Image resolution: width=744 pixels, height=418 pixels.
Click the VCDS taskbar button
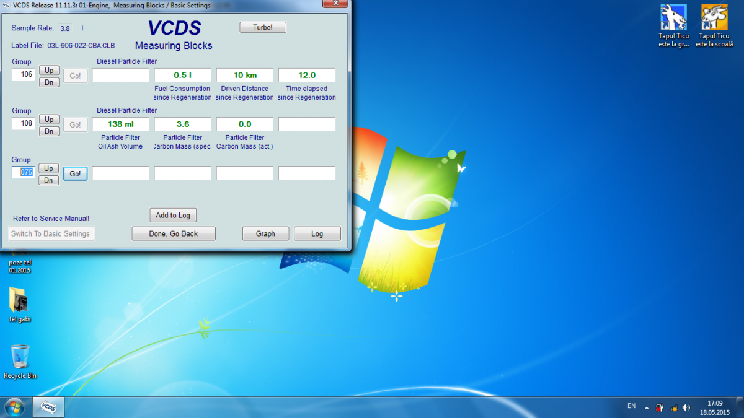pos(48,407)
